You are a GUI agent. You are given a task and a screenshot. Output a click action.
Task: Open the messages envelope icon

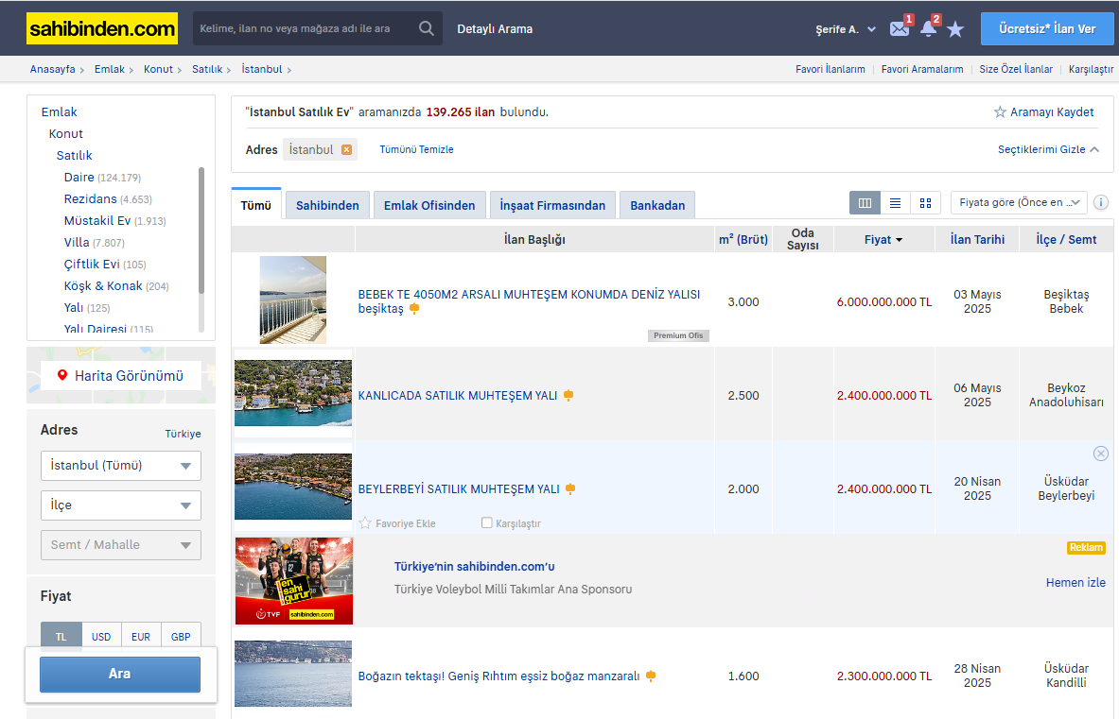(x=899, y=29)
